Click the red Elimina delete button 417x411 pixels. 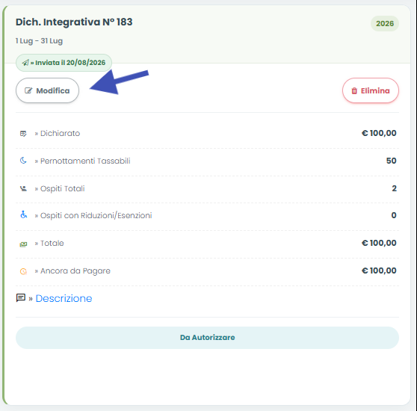tap(371, 90)
